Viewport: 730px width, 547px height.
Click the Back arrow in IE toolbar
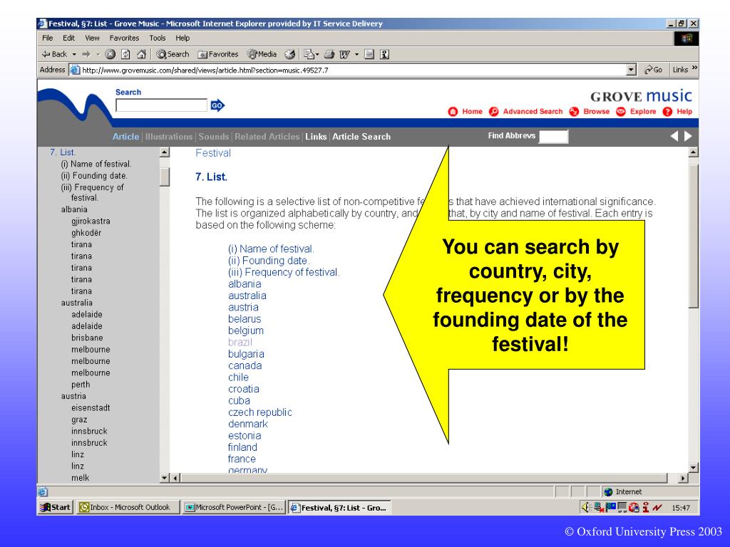[54, 54]
